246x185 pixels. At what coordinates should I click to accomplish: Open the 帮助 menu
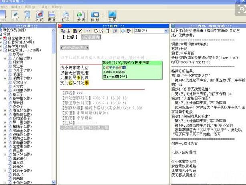coord(57,7)
